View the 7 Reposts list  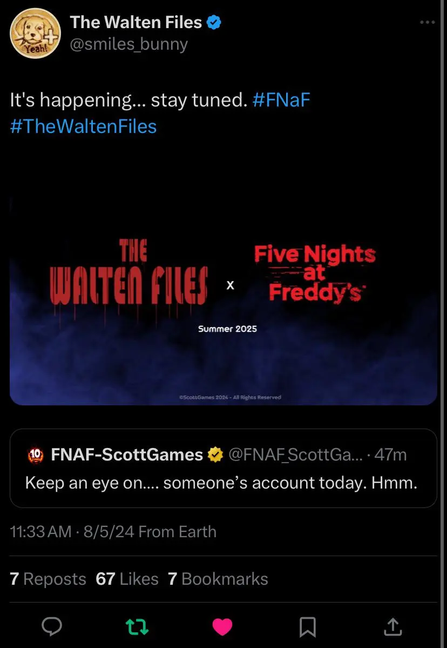[x=48, y=579]
